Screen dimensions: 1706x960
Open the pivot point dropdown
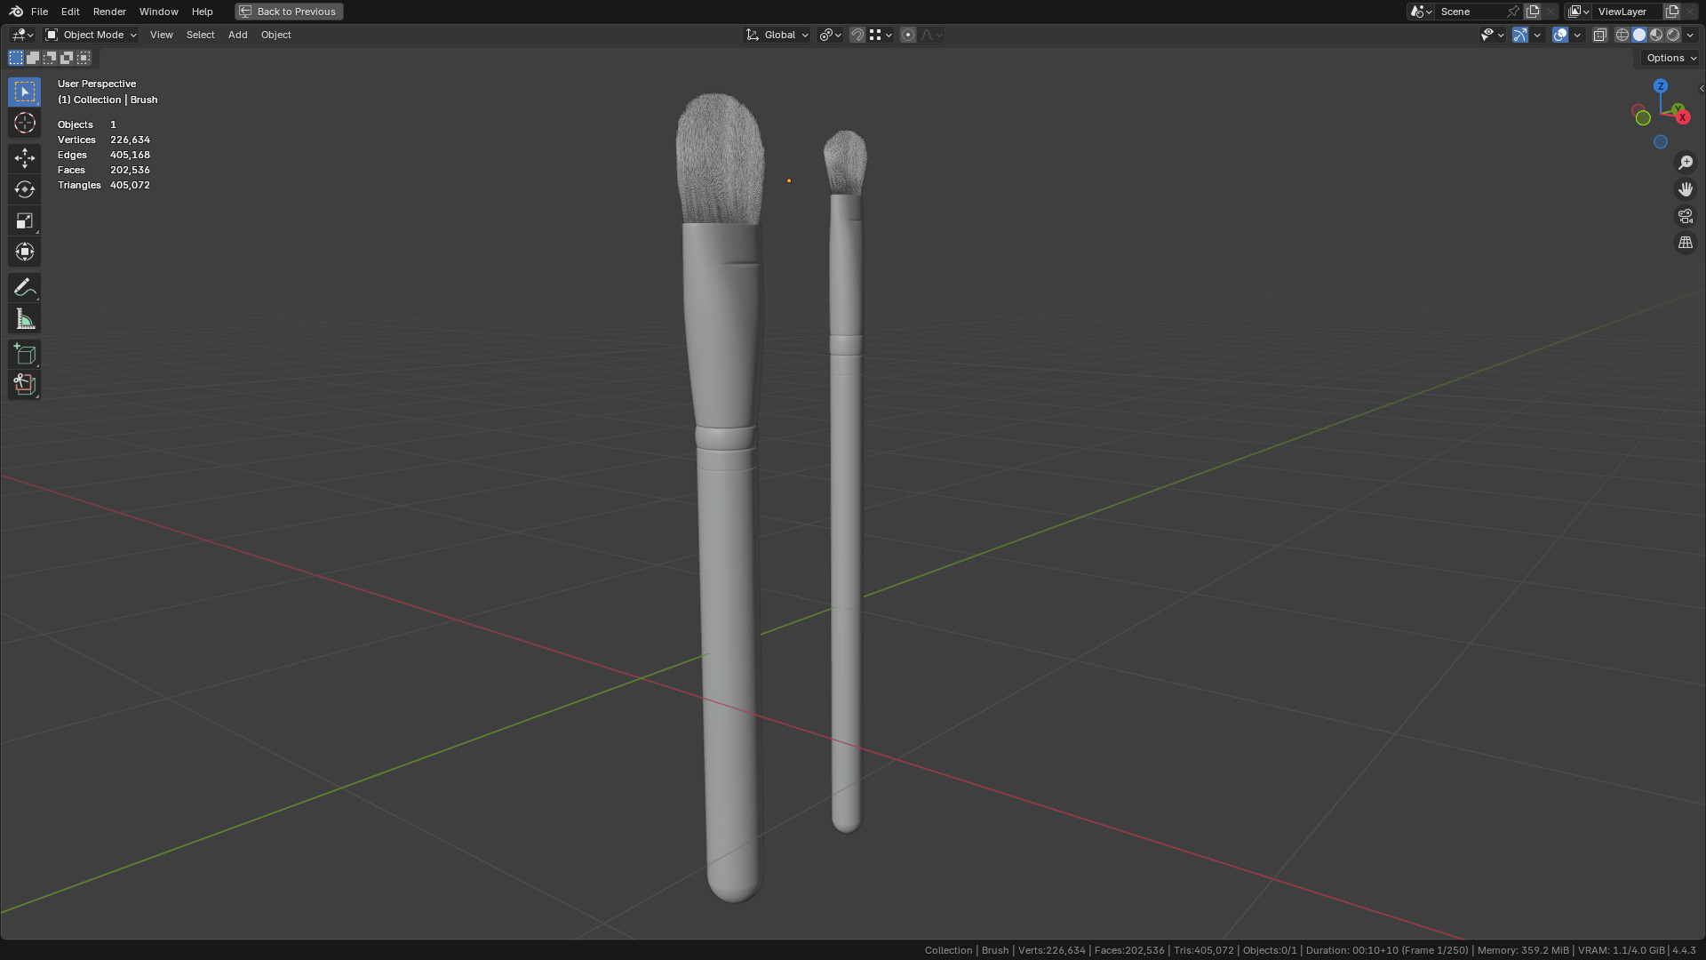(830, 35)
